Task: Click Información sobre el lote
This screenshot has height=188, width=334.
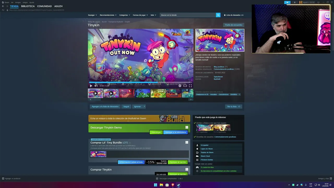Action: 131,162
